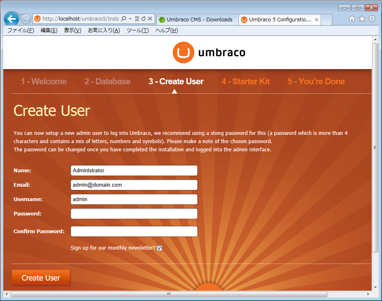The width and height of the screenshot is (382, 301).
Task: Click the address bar search magnifier icon
Action: pyautogui.click(x=124, y=19)
